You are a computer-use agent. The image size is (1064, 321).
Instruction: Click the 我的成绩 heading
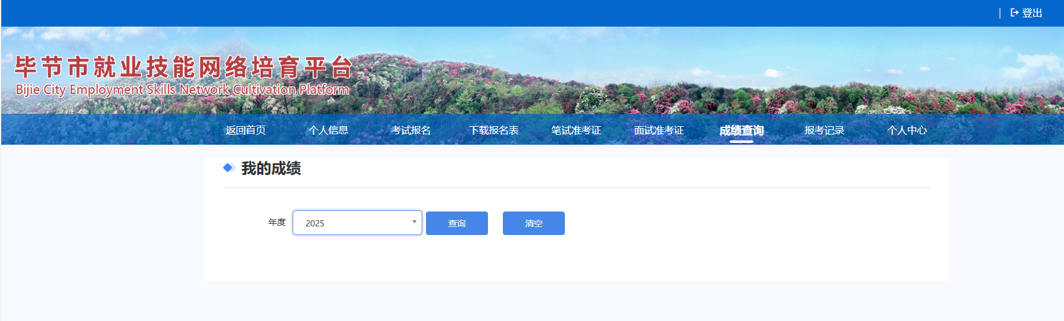click(271, 168)
